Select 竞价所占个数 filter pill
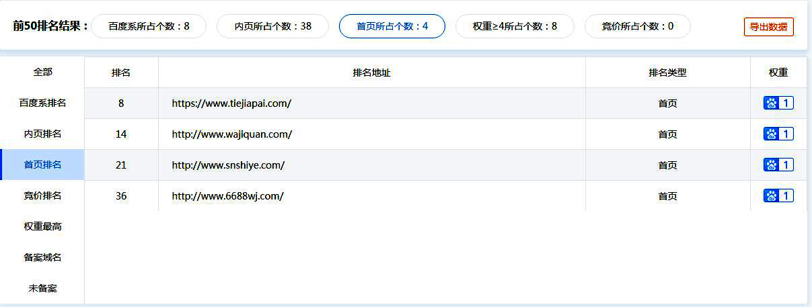 [x=637, y=26]
